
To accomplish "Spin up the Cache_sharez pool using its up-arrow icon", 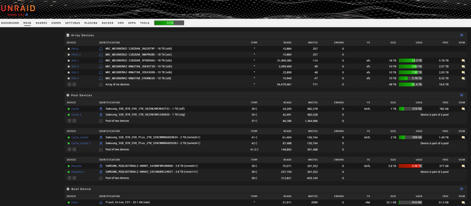I will coord(74,149).
